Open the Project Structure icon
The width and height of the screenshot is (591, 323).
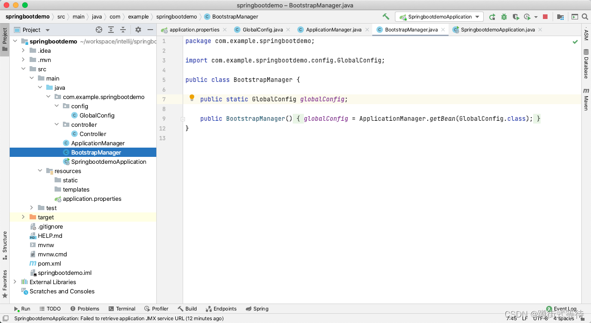click(560, 17)
